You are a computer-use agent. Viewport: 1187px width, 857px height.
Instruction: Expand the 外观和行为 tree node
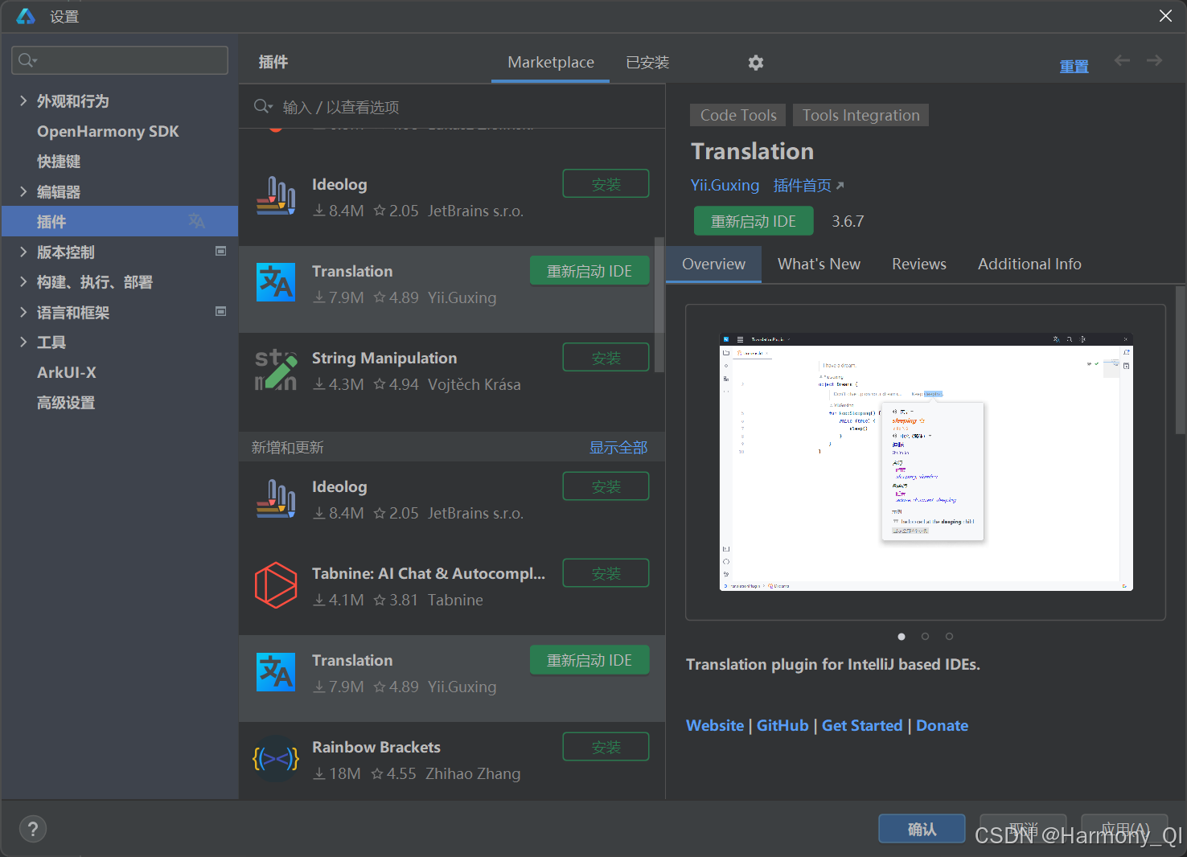tap(23, 100)
